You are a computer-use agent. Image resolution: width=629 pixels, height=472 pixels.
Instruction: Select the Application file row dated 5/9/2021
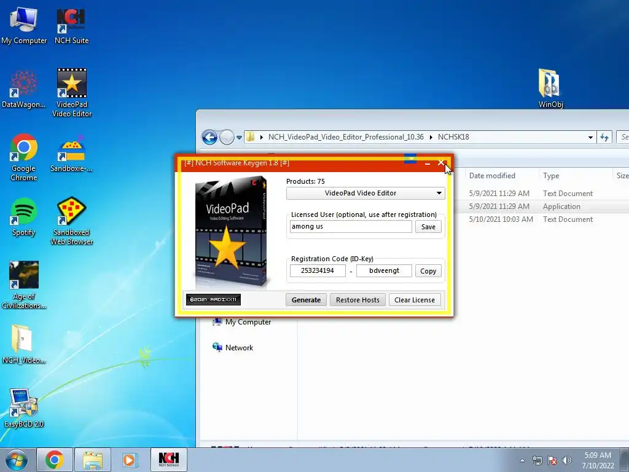[541, 206]
